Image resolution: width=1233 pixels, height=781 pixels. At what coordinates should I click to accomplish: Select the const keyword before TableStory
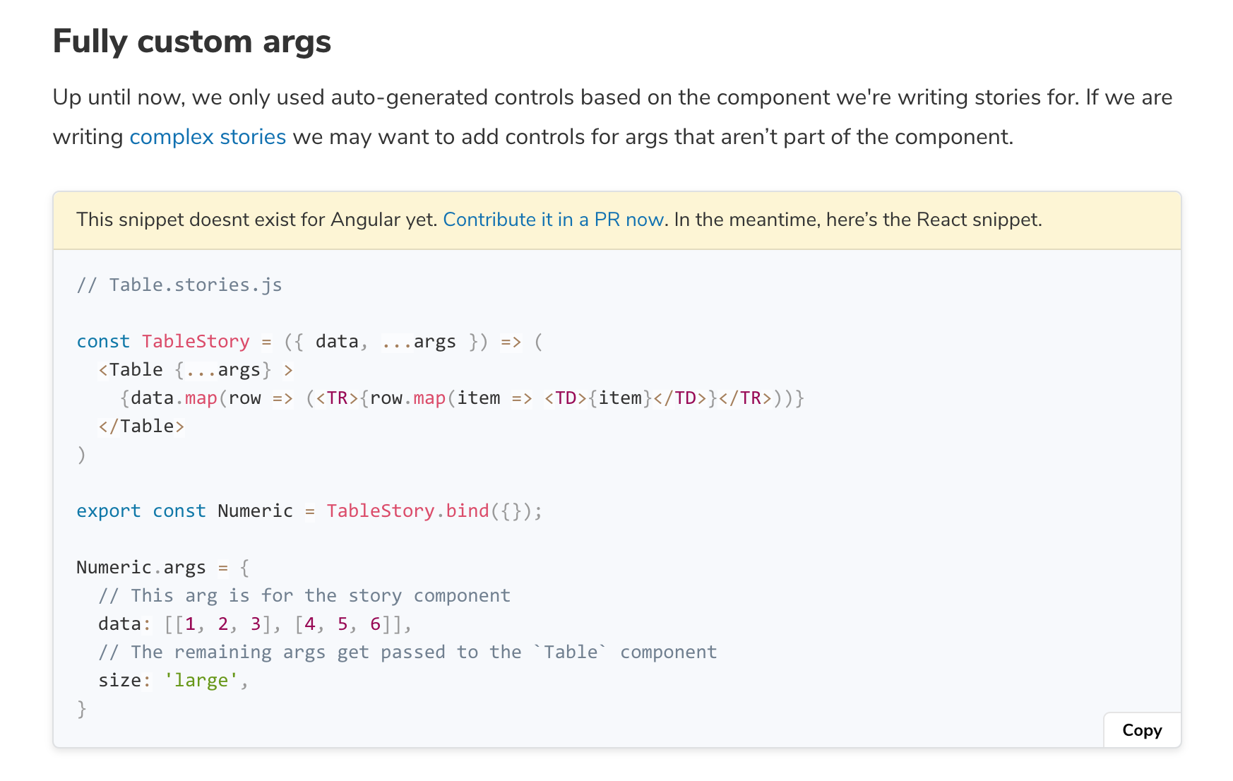(x=102, y=341)
